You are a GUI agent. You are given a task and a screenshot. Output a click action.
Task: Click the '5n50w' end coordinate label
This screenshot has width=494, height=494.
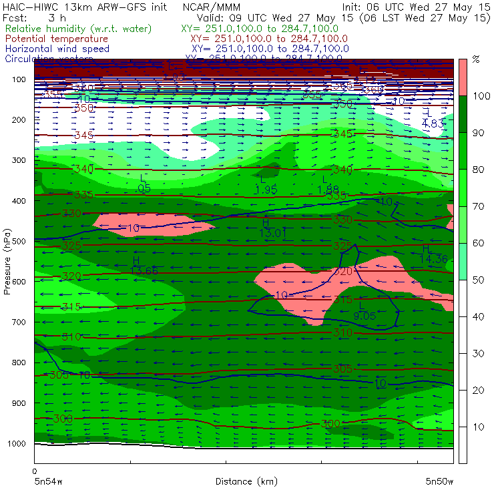click(439, 482)
